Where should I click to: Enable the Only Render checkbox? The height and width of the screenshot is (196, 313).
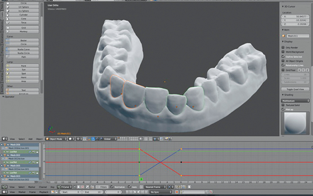(x=283, y=47)
